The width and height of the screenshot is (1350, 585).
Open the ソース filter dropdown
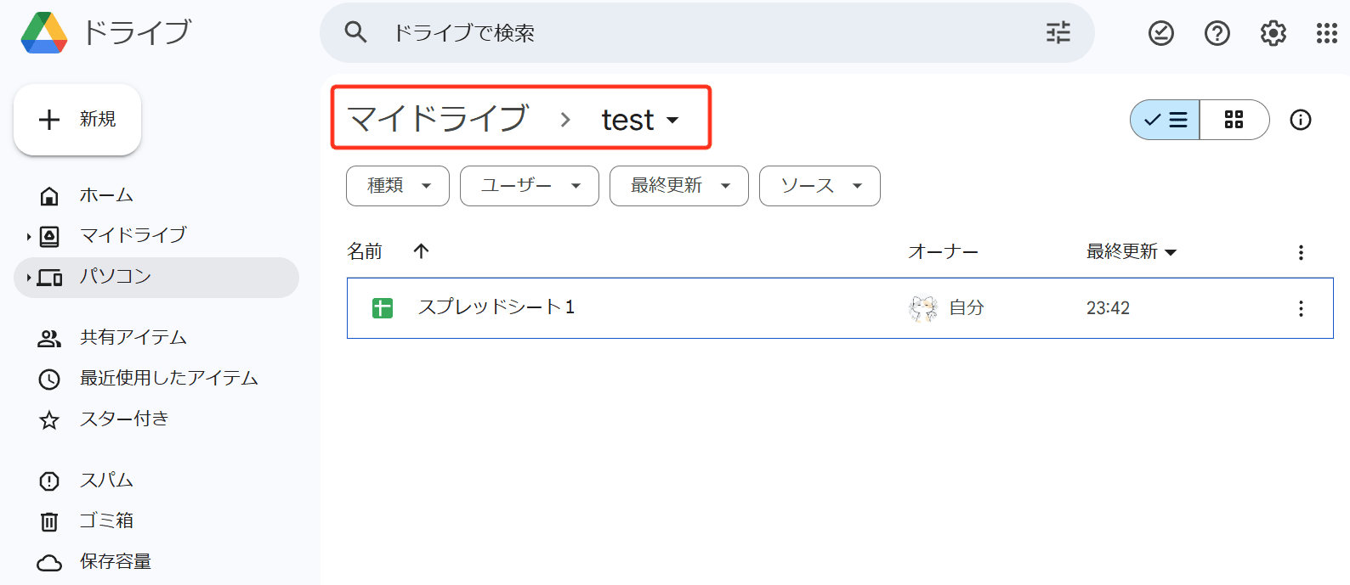(x=820, y=186)
